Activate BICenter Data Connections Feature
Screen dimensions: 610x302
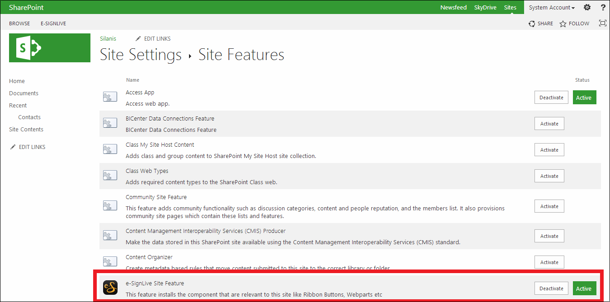[x=549, y=124]
